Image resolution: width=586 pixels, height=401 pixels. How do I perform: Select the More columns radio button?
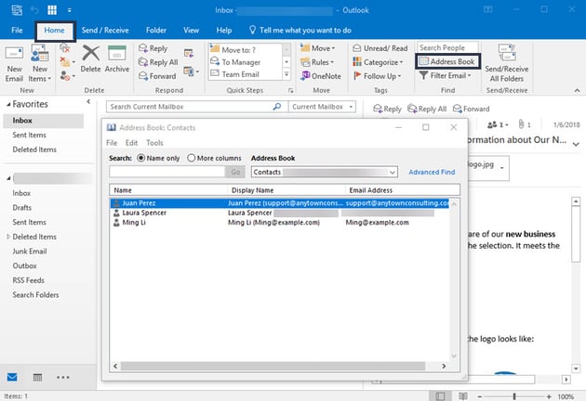tap(192, 158)
